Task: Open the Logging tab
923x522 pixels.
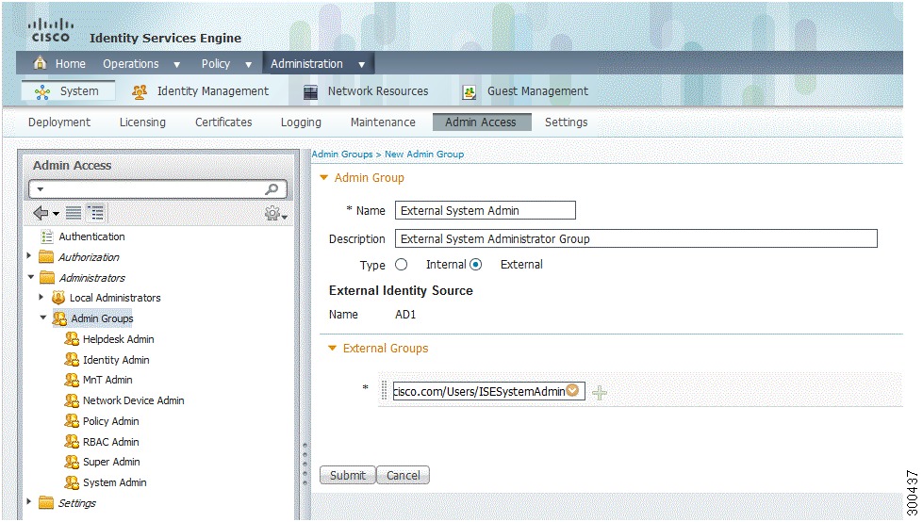Action: pyautogui.click(x=301, y=122)
